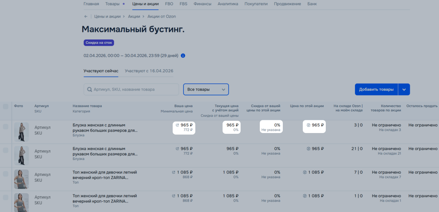Check the first blouse row checkbox
Viewport: 439px width, 212px height.
point(6,127)
